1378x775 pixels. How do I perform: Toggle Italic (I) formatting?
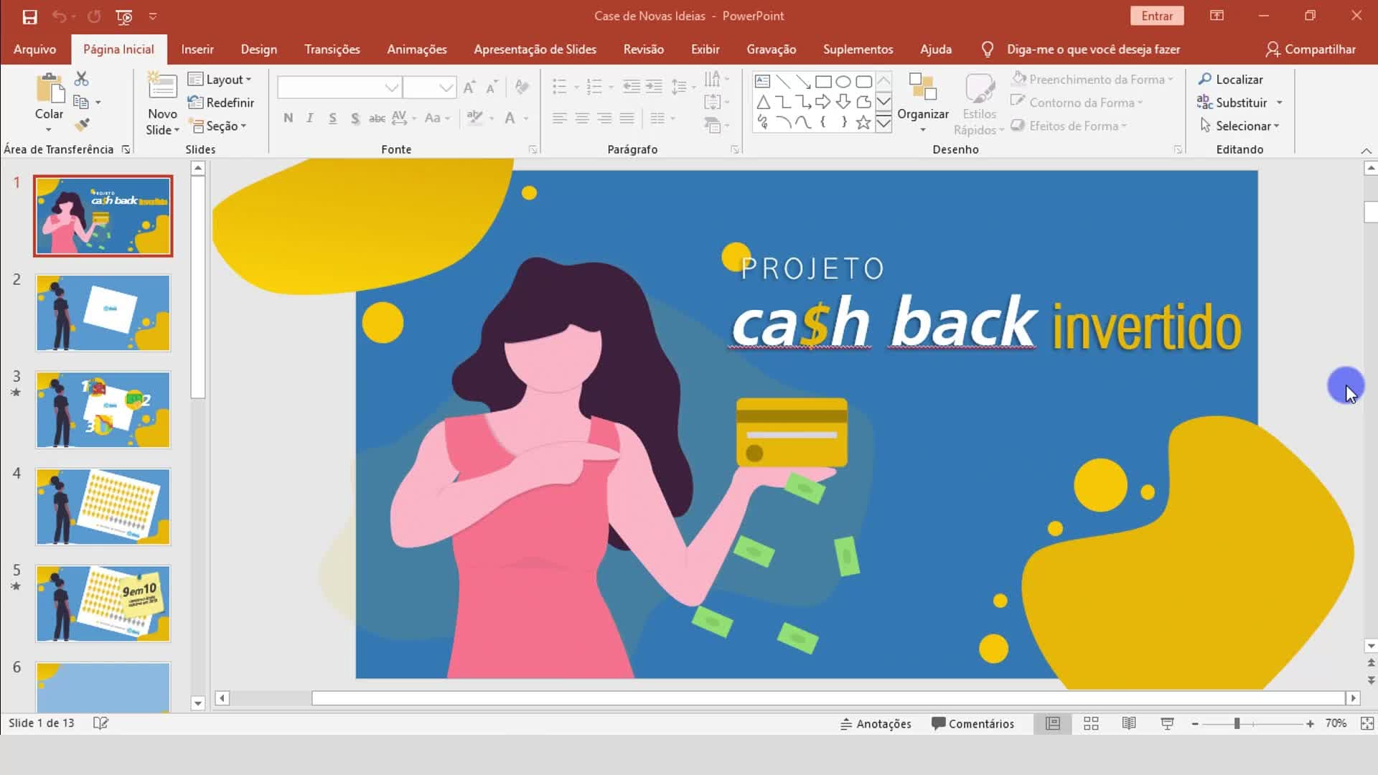(x=310, y=118)
